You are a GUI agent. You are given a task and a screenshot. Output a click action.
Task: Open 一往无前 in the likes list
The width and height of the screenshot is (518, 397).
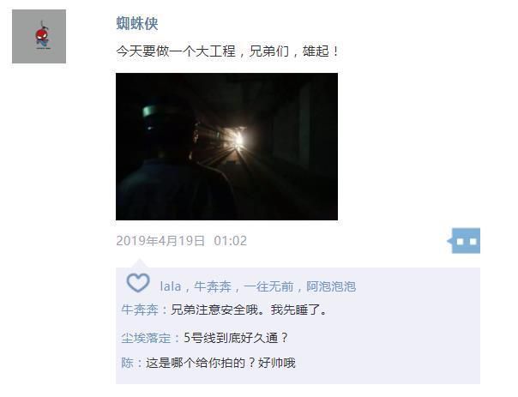[268, 286]
